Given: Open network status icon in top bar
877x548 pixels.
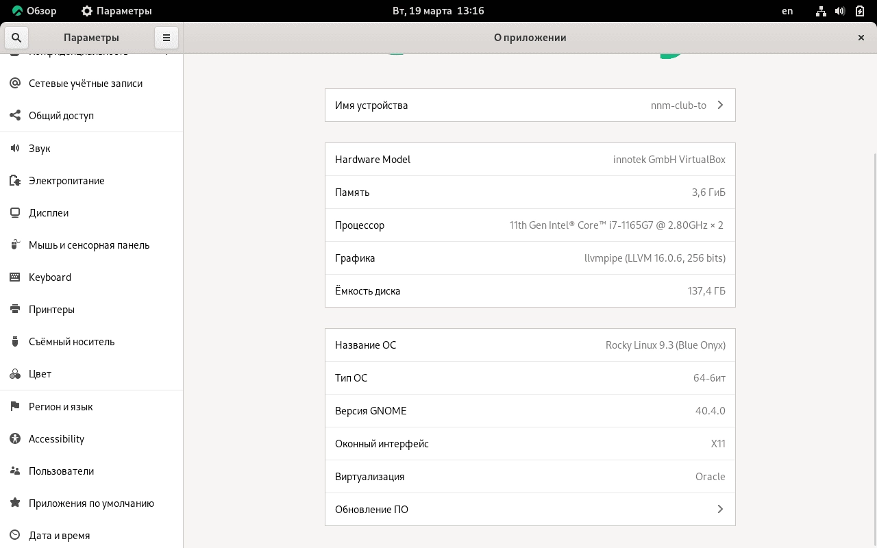Looking at the screenshot, I should (821, 11).
